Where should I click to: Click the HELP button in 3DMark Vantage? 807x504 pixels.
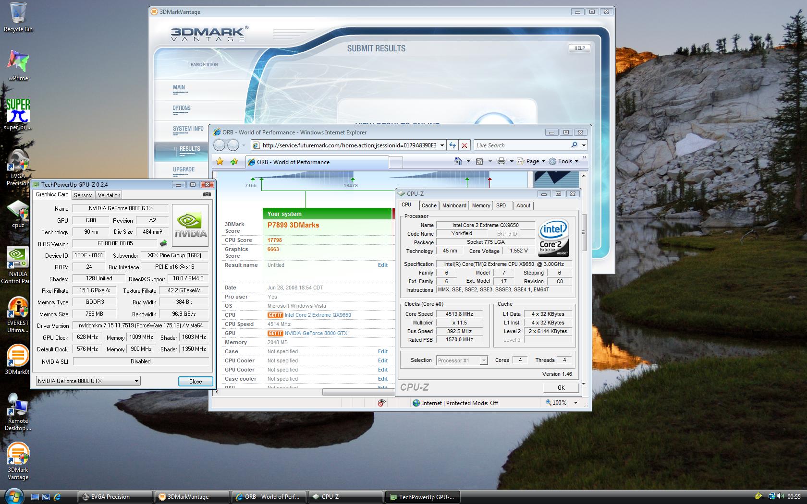coord(579,48)
